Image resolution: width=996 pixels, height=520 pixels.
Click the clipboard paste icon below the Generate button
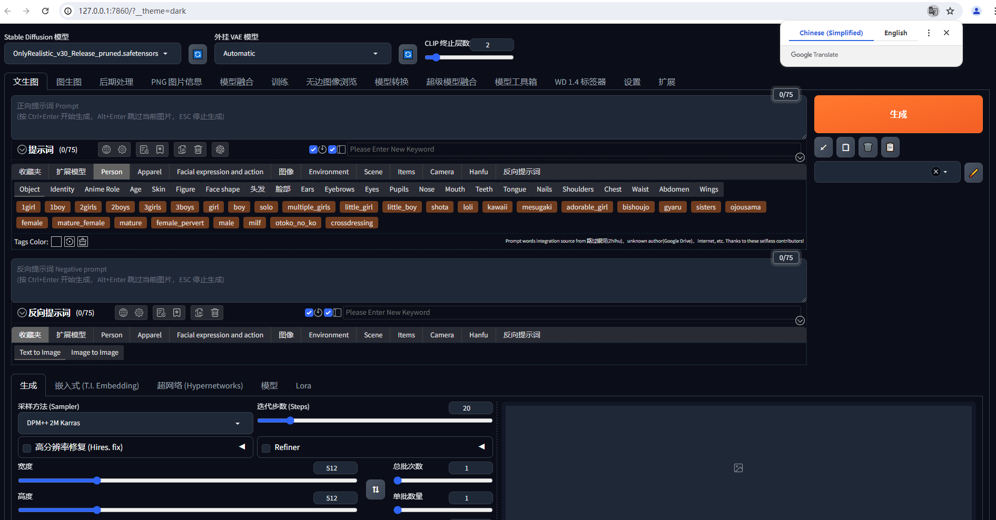(890, 147)
